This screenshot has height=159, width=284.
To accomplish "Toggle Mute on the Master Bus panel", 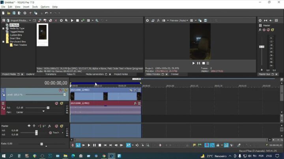I will [268, 30].
